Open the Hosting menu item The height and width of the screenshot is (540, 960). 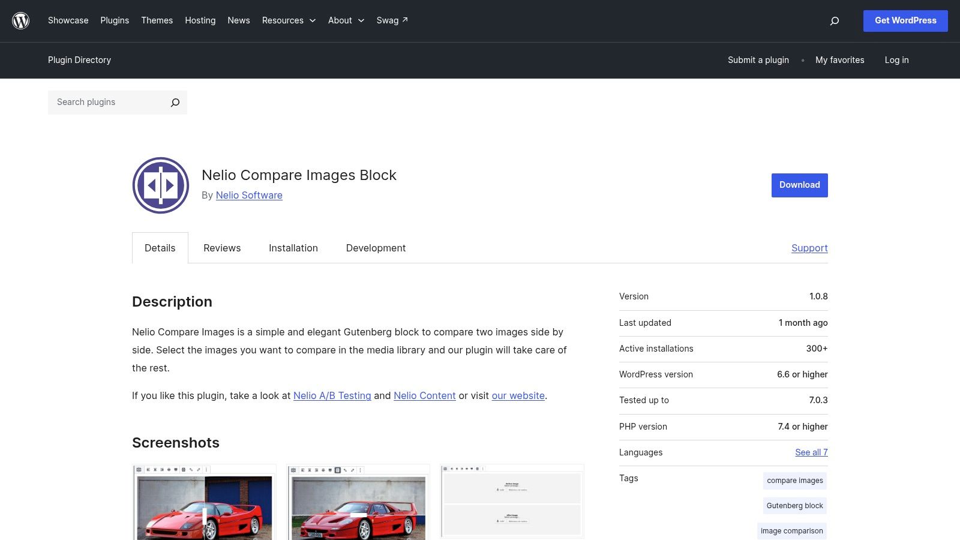200,20
